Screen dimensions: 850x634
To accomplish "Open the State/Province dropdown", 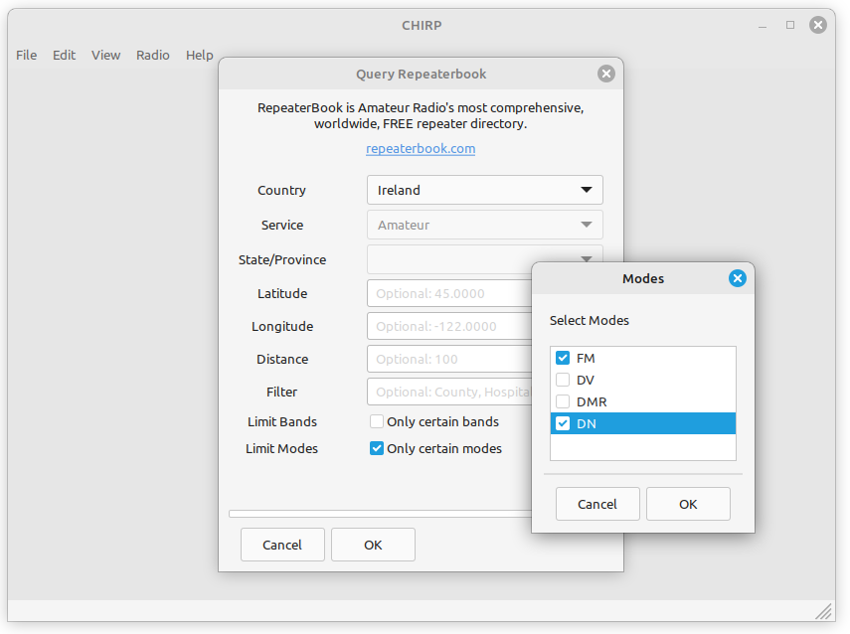I will (484, 259).
